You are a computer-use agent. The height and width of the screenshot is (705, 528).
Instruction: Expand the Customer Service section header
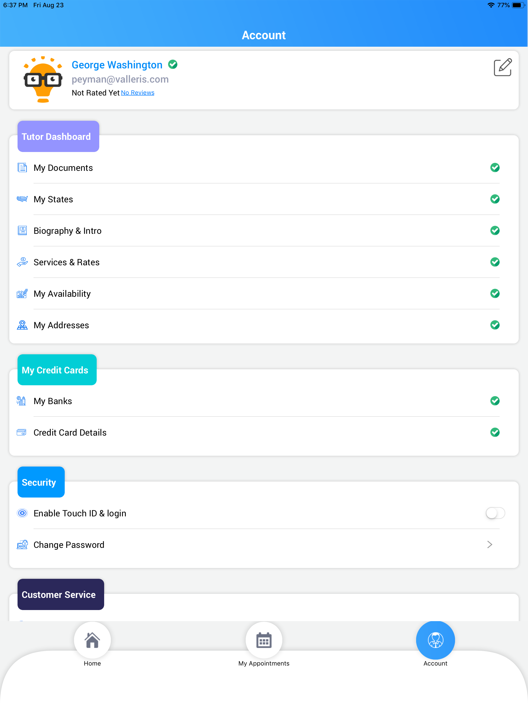click(x=61, y=594)
